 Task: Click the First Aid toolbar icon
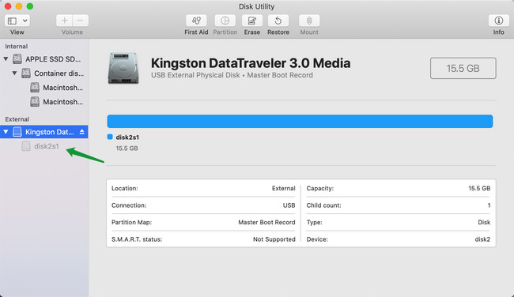[196, 21]
